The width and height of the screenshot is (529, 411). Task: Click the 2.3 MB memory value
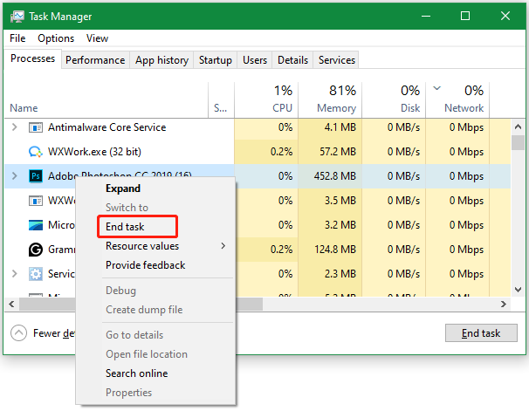tap(340, 274)
